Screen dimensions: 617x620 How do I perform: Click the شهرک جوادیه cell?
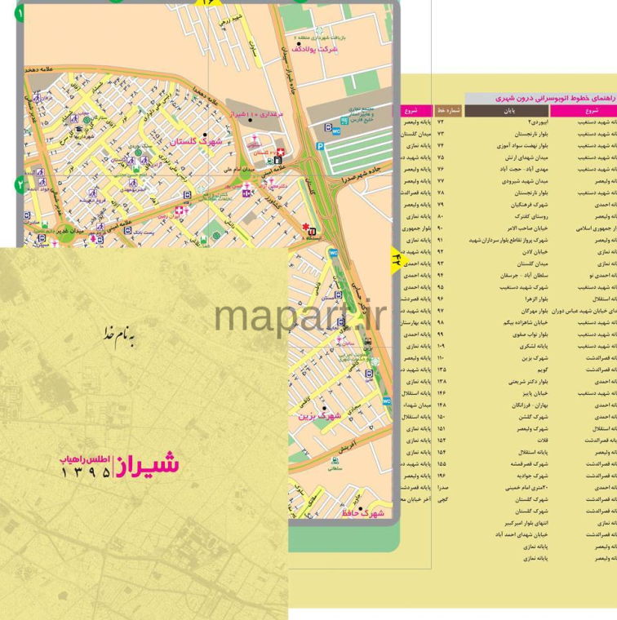(x=532, y=476)
